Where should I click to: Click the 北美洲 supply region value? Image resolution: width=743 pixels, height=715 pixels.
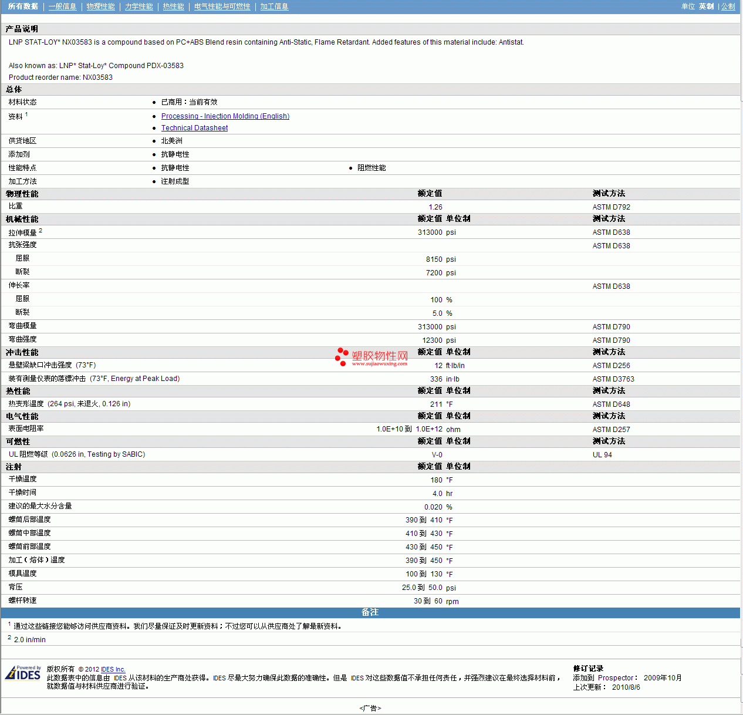point(172,141)
